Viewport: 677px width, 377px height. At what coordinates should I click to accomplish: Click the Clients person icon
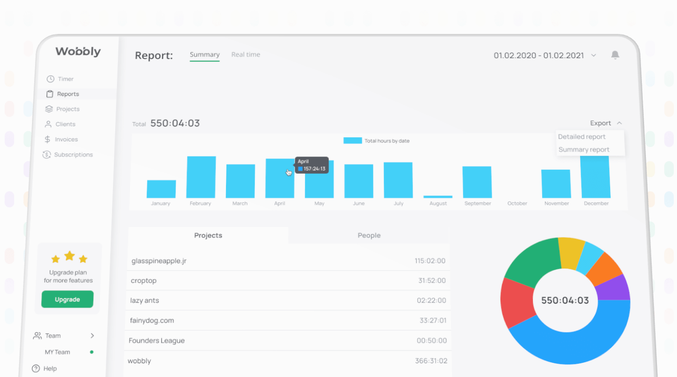tap(48, 124)
